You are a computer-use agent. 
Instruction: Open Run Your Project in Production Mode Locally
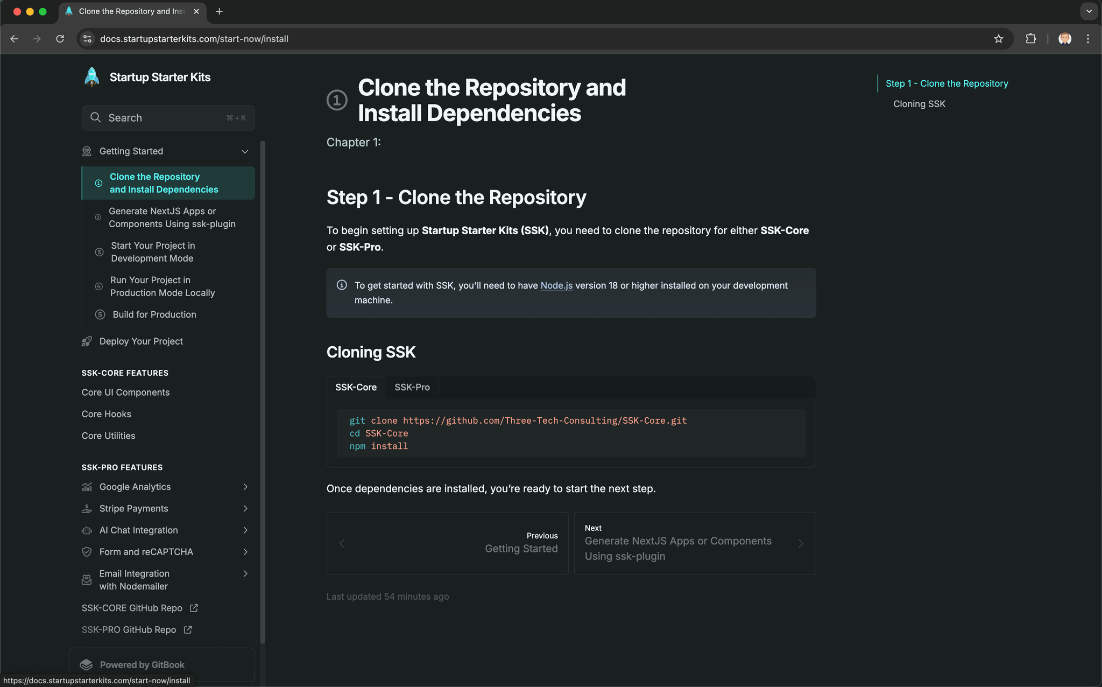(x=168, y=286)
